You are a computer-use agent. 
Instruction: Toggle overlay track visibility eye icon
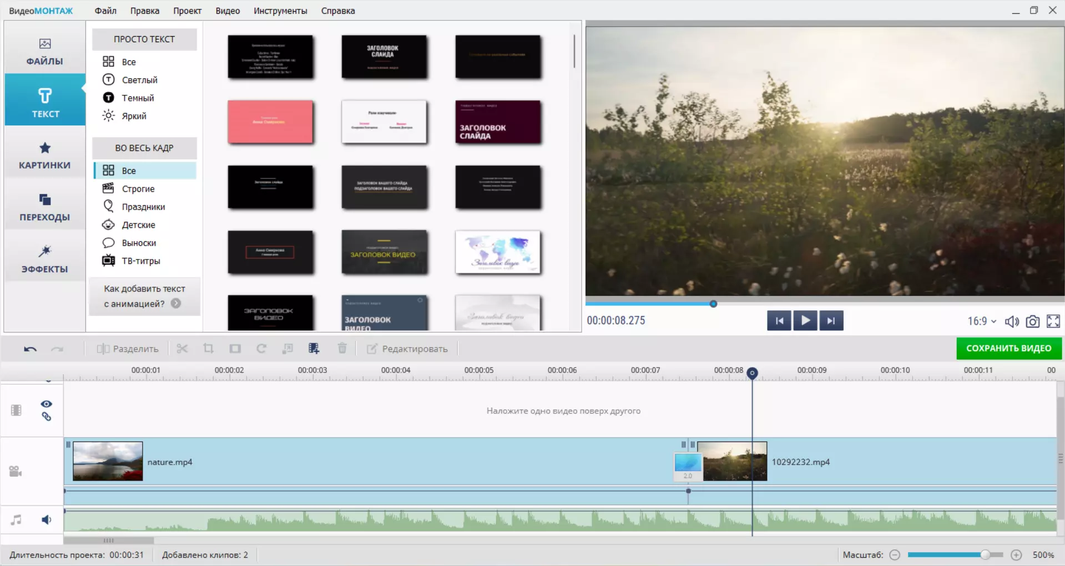tap(47, 404)
